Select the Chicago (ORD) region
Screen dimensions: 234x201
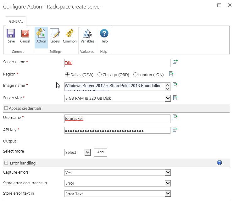click(x=99, y=74)
